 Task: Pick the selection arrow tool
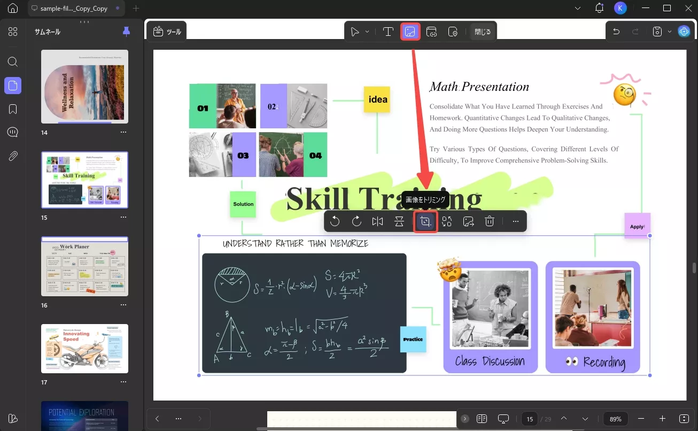[x=355, y=32]
